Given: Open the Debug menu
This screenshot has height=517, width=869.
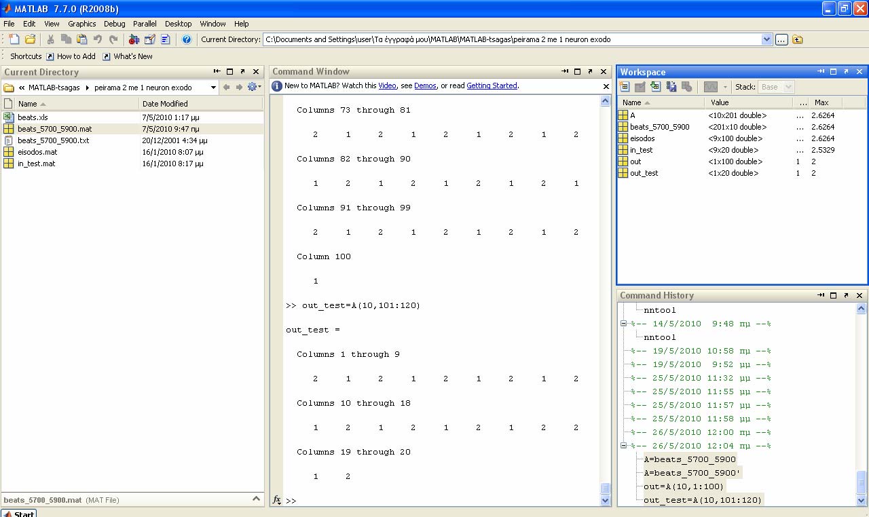Looking at the screenshot, I should [x=114, y=24].
